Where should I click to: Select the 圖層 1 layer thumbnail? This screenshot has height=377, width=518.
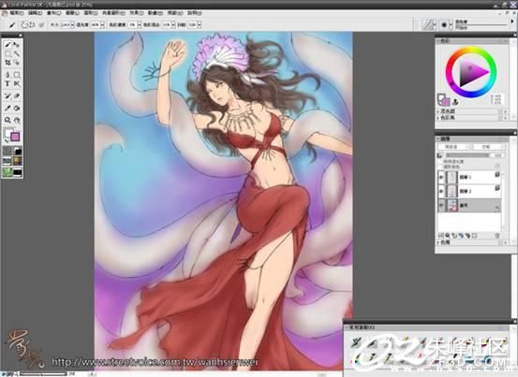point(451,178)
